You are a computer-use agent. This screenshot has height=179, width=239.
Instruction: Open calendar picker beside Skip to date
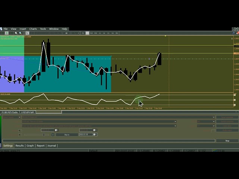[95, 135]
